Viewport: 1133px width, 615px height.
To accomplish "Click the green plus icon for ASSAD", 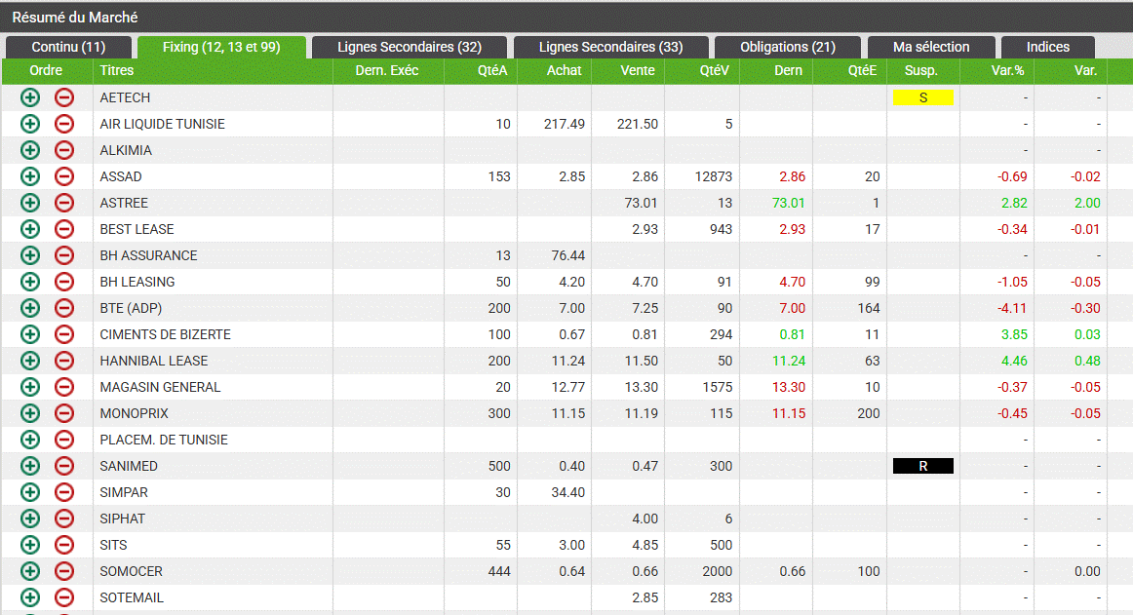I will click(x=29, y=176).
